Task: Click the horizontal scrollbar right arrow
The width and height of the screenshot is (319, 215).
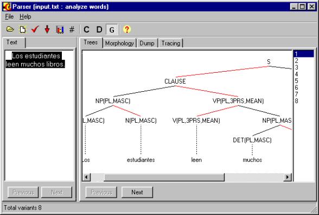Action: [x=288, y=177]
